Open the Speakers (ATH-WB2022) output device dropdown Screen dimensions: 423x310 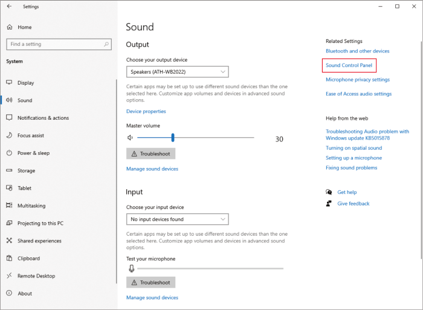pyautogui.click(x=178, y=72)
